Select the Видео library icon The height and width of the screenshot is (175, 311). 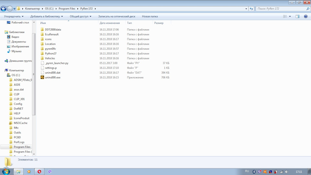[8, 37]
